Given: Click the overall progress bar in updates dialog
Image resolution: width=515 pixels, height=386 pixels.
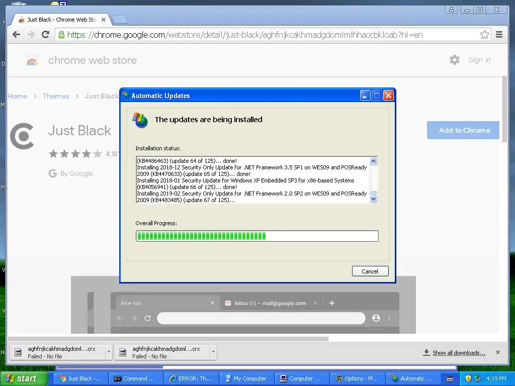Looking at the screenshot, I should point(257,236).
